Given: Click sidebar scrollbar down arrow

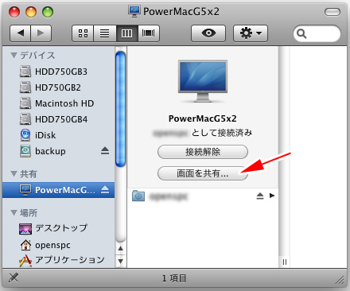Looking at the screenshot, I should (121, 261).
